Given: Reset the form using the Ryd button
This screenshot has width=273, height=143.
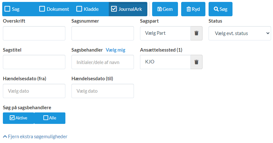Looking at the screenshot, I should click(x=193, y=9).
